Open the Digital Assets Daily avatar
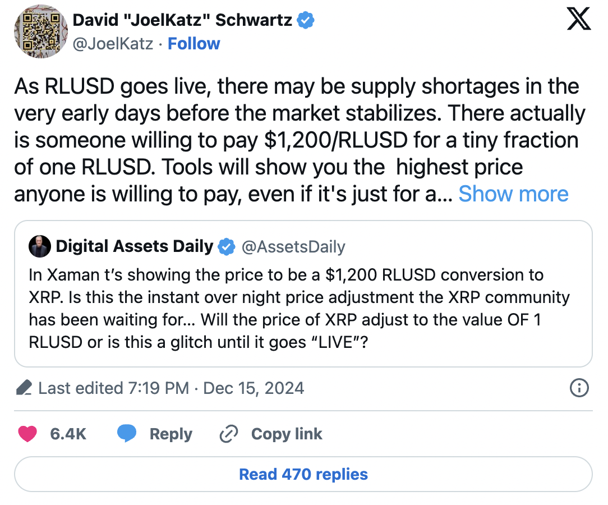This screenshot has height=505, width=608. coord(40,247)
